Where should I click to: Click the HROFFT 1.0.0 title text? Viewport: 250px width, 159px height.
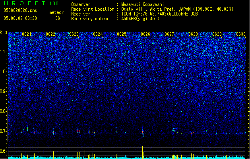31,3
